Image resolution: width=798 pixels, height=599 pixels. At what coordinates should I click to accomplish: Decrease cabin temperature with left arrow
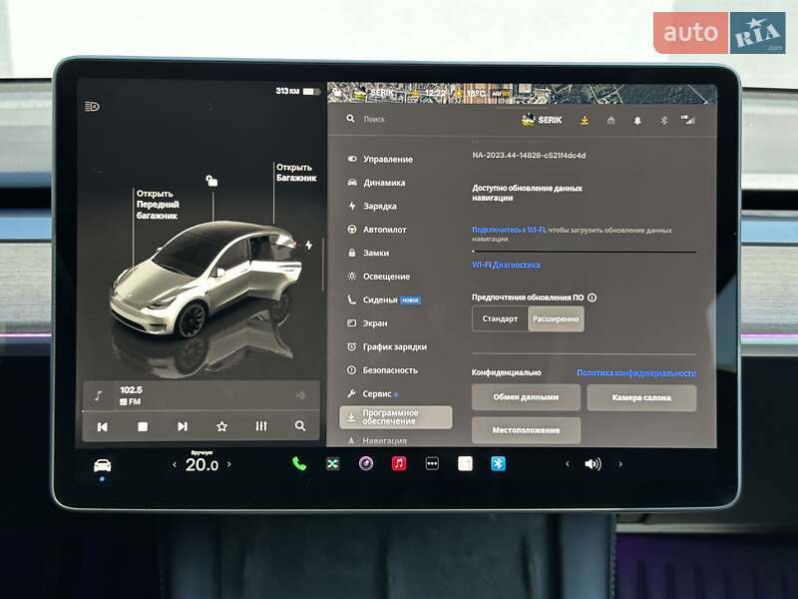pos(175,464)
